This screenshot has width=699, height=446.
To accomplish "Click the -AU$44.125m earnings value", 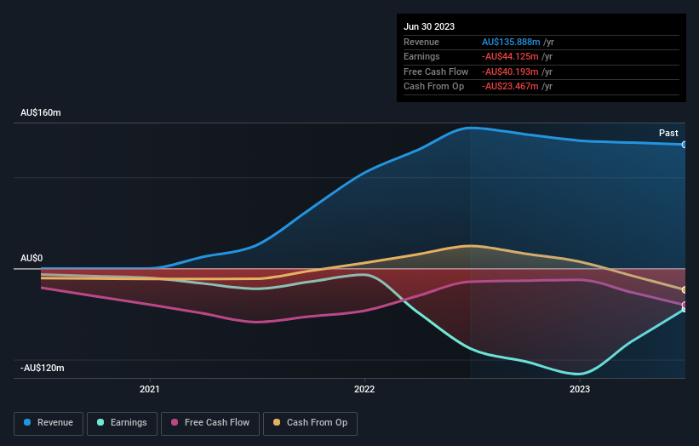I will click(x=510, y=56).
